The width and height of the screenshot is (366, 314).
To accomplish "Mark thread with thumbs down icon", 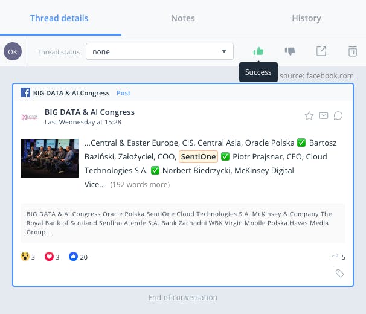I will coord(290,51).
